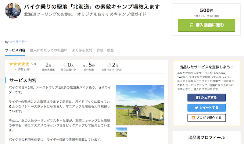Click the シェアする Facebook button
Viewport: 244px width, 144px height.
[x=206, y=98]
